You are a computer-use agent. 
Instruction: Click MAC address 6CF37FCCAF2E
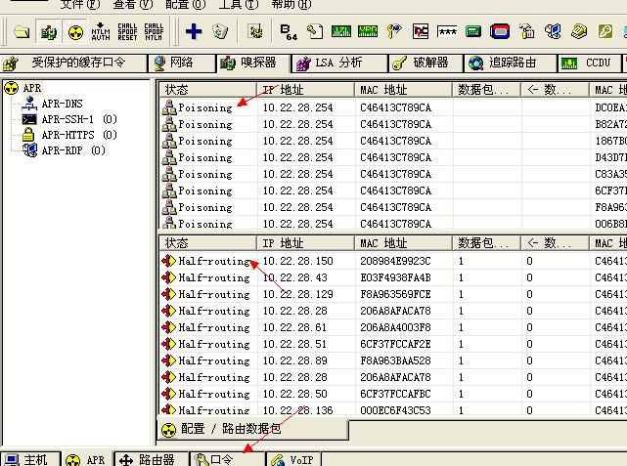pyautogui.click(x=395, y=344)
